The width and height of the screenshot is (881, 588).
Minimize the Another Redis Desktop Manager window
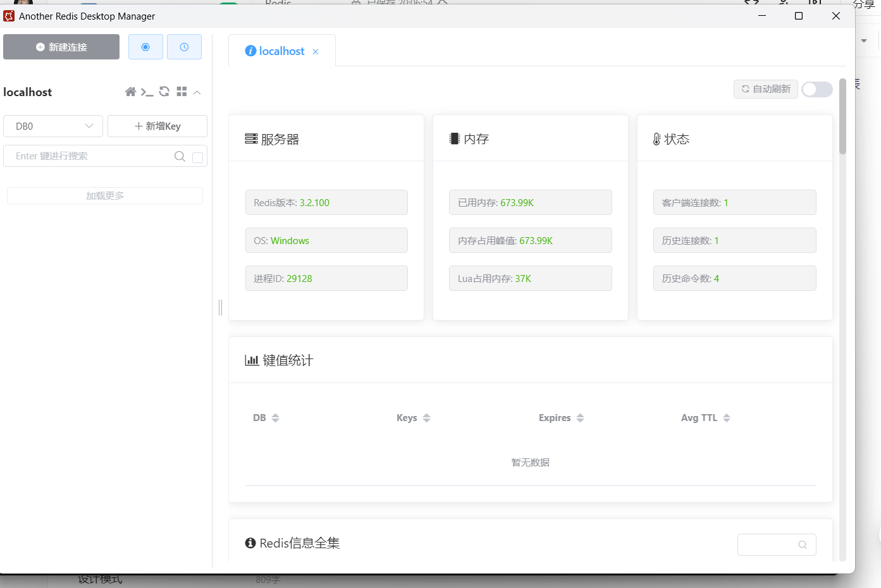click(x=762, y=16)
